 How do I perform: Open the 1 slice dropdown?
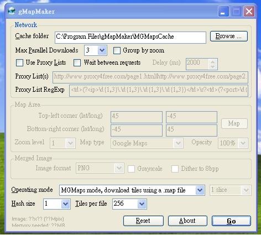pyautogui.click(x=231, y=190)
